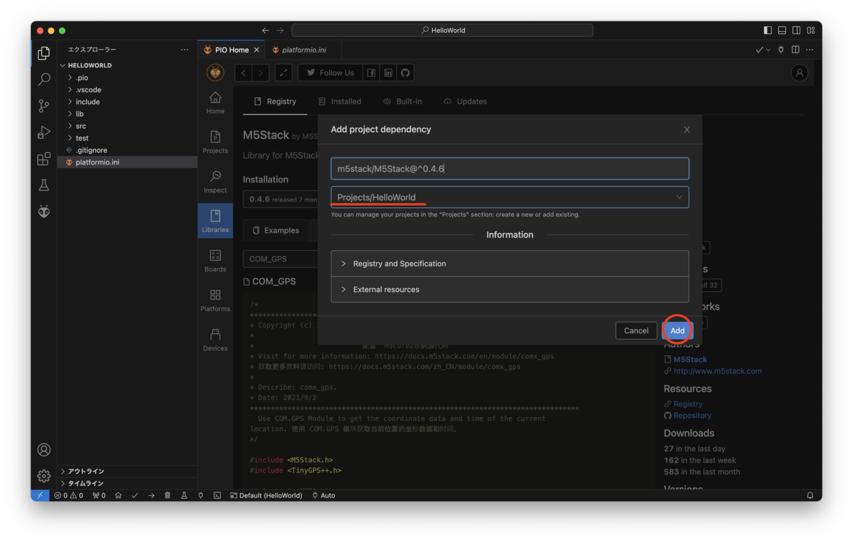The image size is (853, 542).
Task: Open the http://www.m5stack.com resource link
Action: [x=717, y=371]
